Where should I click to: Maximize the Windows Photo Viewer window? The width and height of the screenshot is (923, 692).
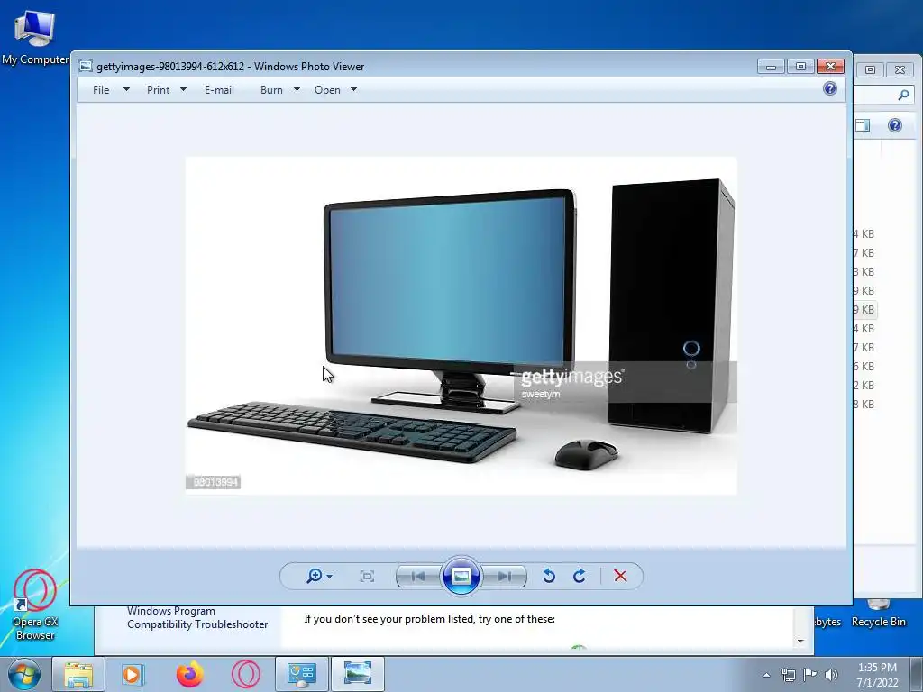800,67
